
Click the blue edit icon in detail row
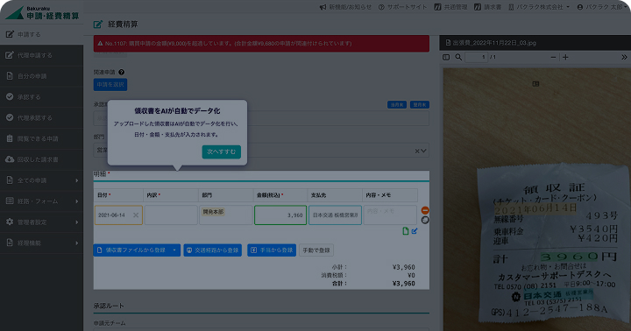click(415, 231)
